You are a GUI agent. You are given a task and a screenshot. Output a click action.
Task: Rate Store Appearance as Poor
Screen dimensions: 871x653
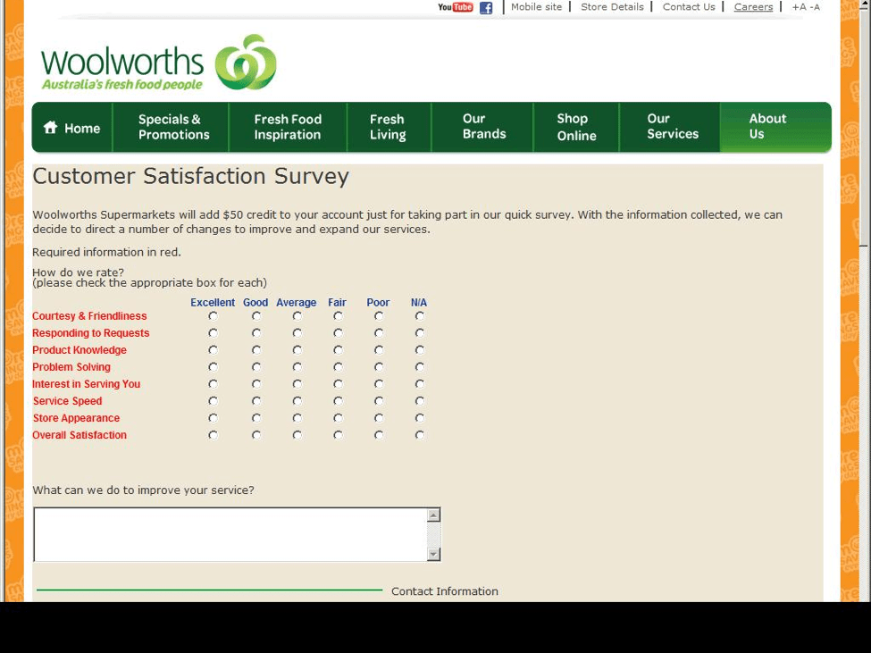[x=379, y=418]
